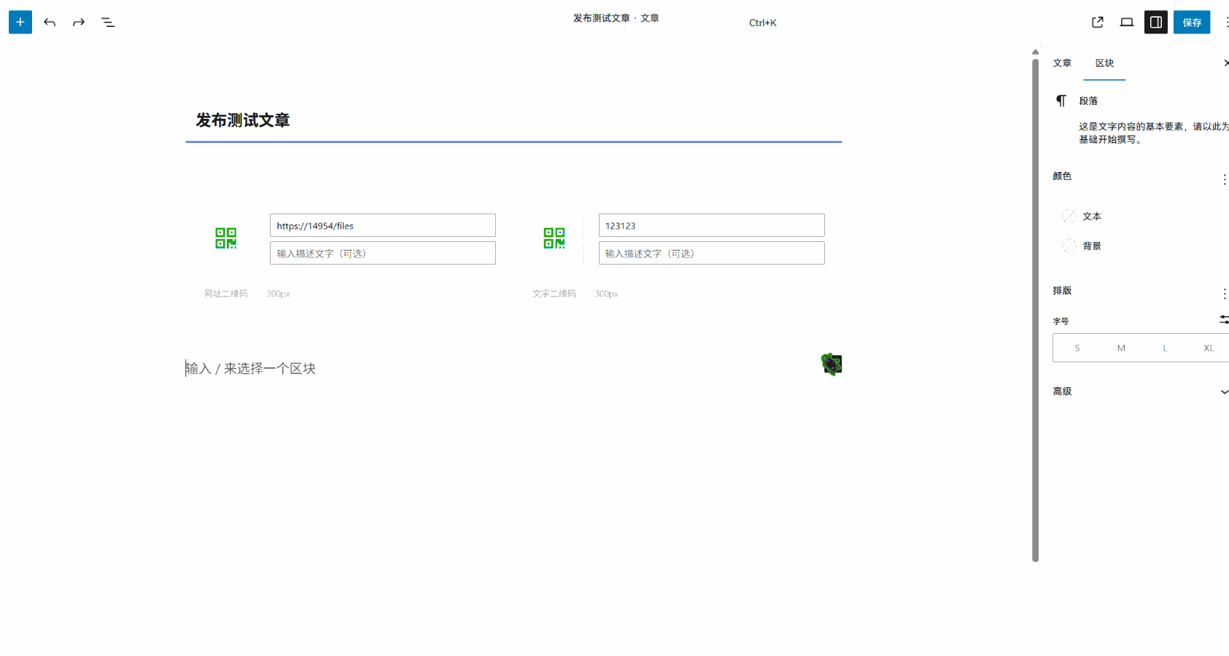Click the green QR icon above 文字二维码
The width and height of the screenshot is (1229, 656).
coord(554,238)
